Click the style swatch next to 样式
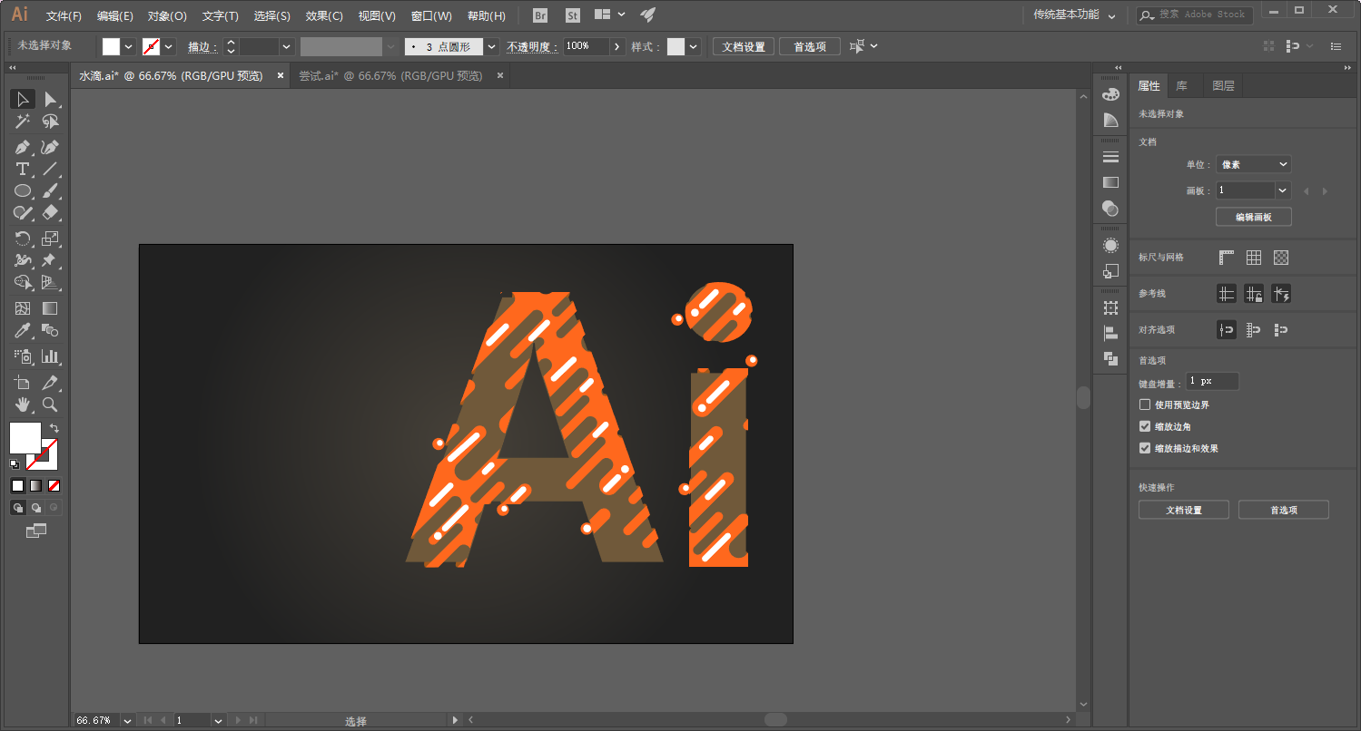 [676, 46]
